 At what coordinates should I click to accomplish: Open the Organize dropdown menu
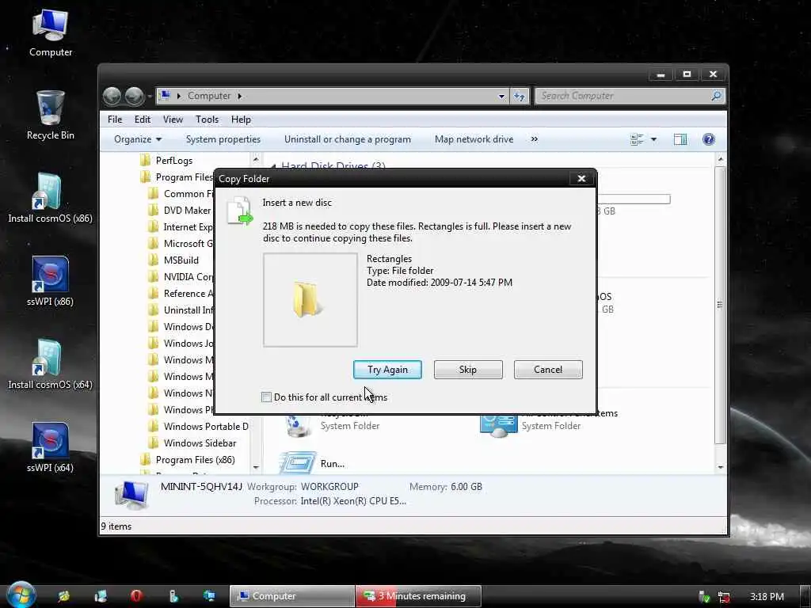point(138,139)
